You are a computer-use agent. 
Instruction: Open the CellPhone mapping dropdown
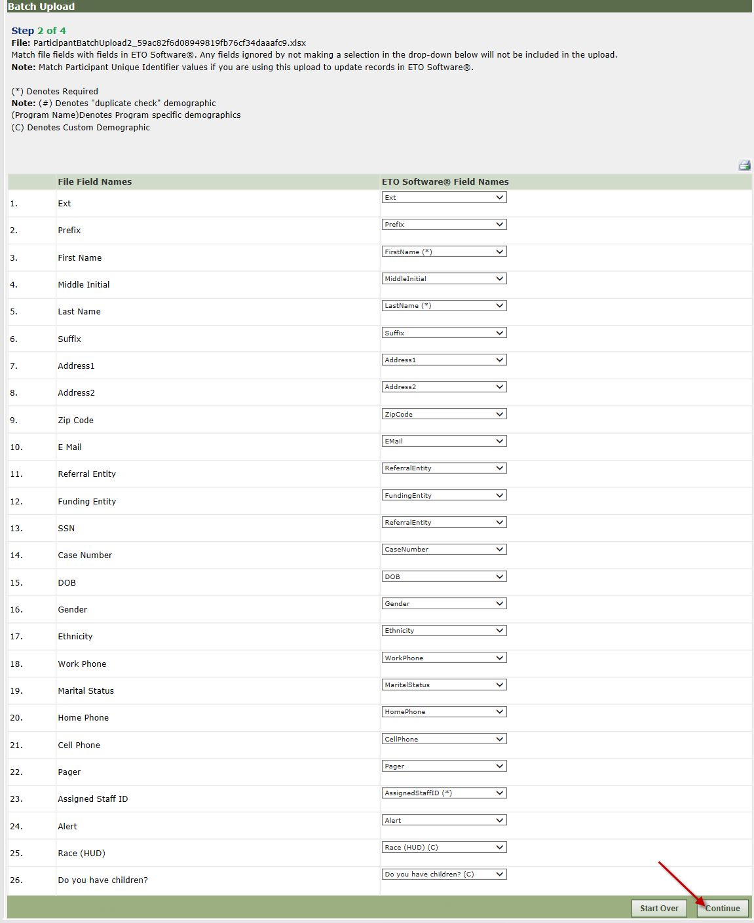coord(444,739)
